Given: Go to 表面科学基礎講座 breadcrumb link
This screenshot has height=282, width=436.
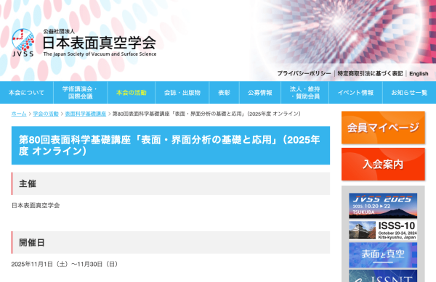Looking at the screenshot, I should [85, 114].
